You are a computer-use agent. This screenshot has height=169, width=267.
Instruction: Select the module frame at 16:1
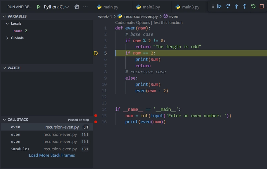(x=47, y=149)
